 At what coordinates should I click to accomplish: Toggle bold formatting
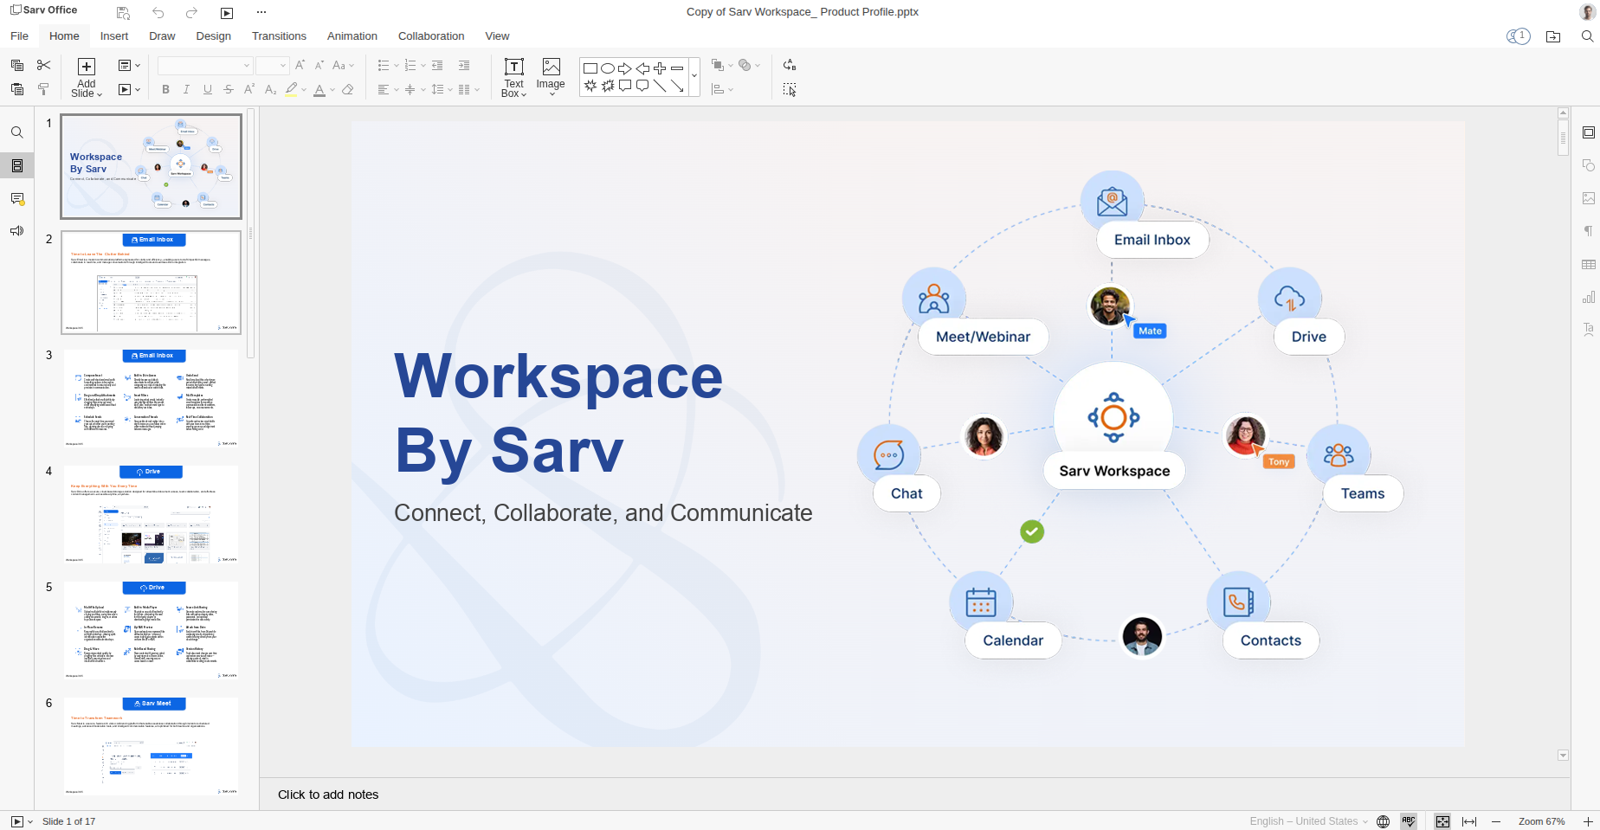pos(165,89)
